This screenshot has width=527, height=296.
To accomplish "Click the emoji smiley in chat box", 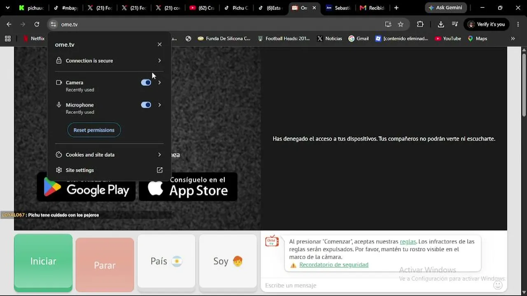I will coord(498,285).
